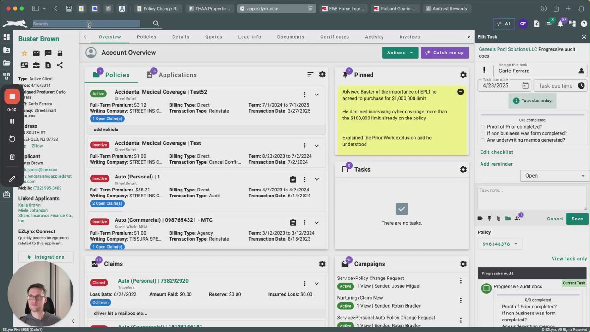
Task: Click the ID card icon under Buster Brown
Action: pos(24,65)
